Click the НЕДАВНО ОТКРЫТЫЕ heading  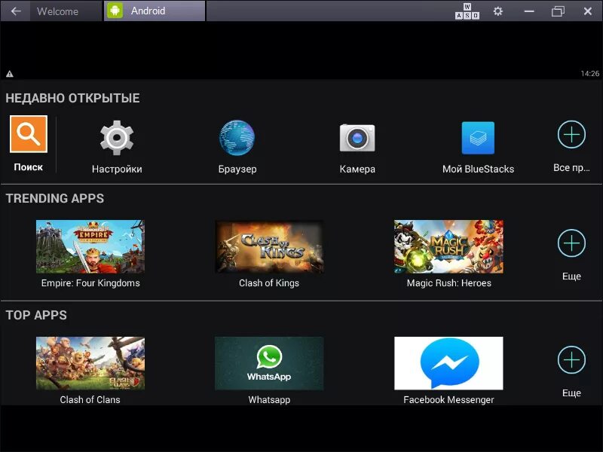coord(72,98)
